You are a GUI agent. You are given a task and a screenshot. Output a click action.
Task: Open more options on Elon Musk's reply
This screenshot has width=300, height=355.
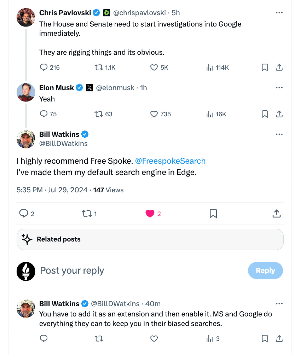[x=279, y=87]
